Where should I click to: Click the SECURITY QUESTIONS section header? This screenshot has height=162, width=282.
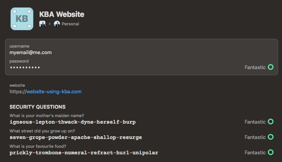tap(37, 107)
